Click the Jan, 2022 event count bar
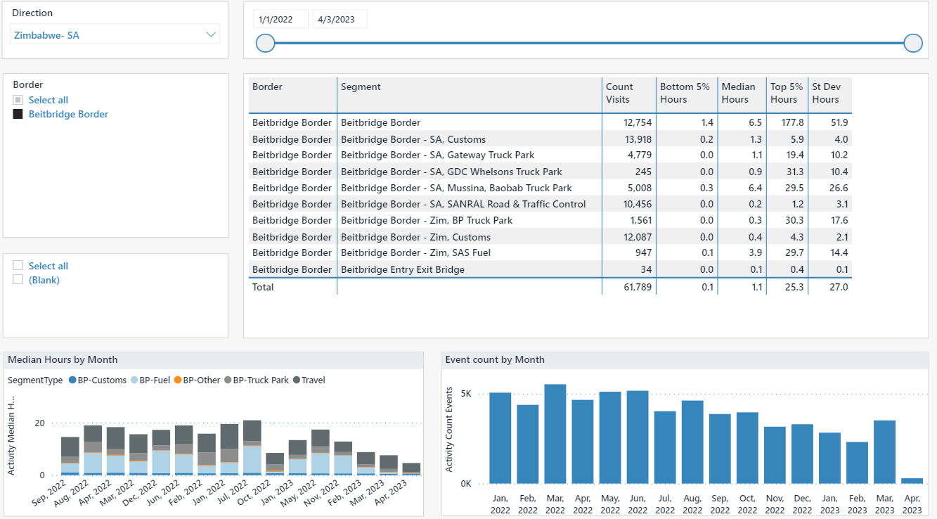Viewport: 937px width, 519px height. tap(500, 438)
